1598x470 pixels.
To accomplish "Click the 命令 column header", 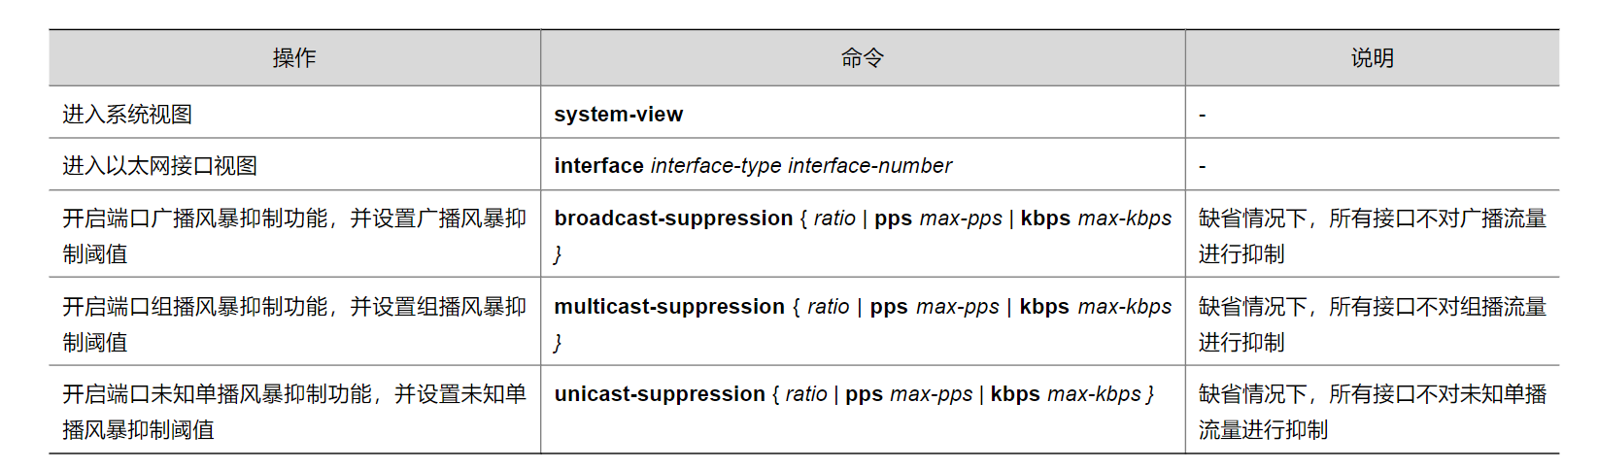I will (x=862, y=58).
